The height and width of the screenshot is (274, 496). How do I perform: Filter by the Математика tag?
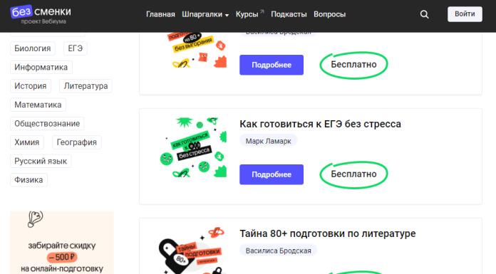click(x=38, y=105)
